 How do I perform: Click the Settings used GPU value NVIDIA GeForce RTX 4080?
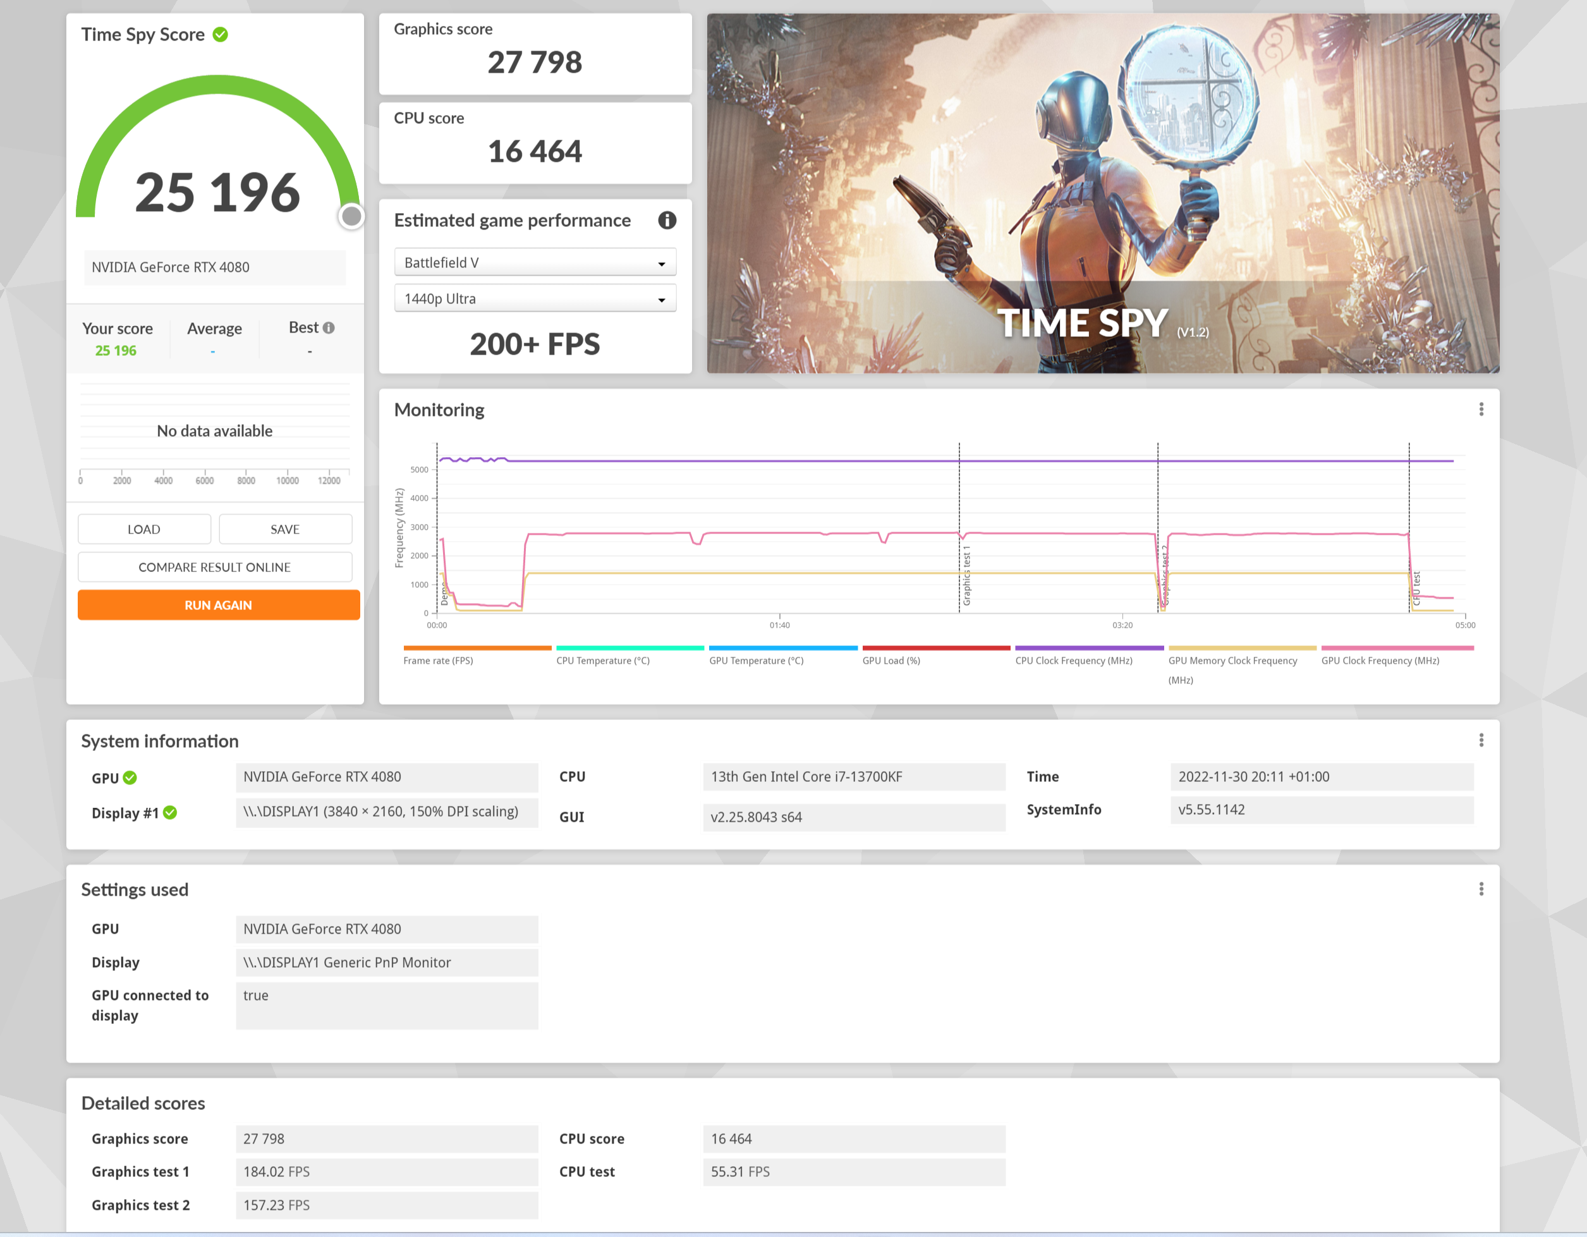click(x=387, y=929)
